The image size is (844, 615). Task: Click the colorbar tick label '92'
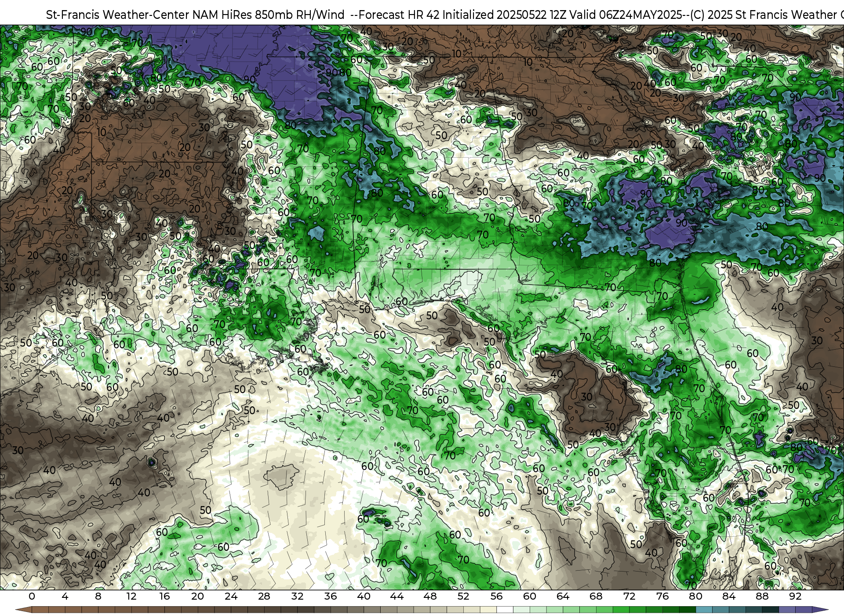pyautogui.click(x=795, y=597)
